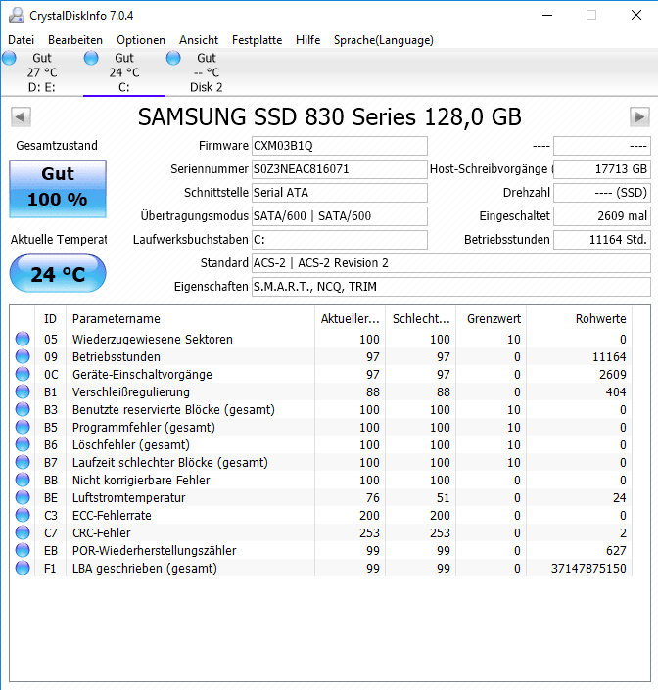Select the Wiederzugewiesene Sektoren row text

click(x=153, y=340)
